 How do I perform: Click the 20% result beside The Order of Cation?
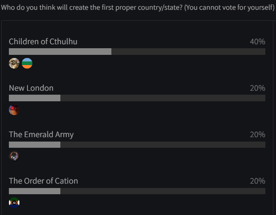(x=257, y=181)
